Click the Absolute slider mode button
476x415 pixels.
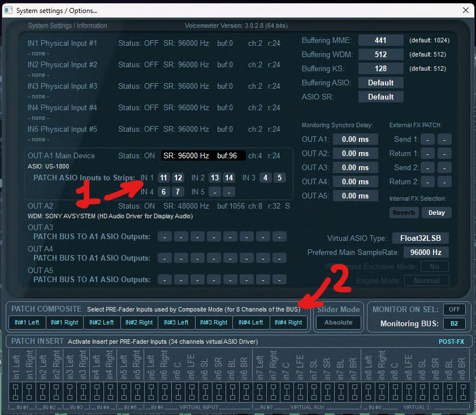338,322
